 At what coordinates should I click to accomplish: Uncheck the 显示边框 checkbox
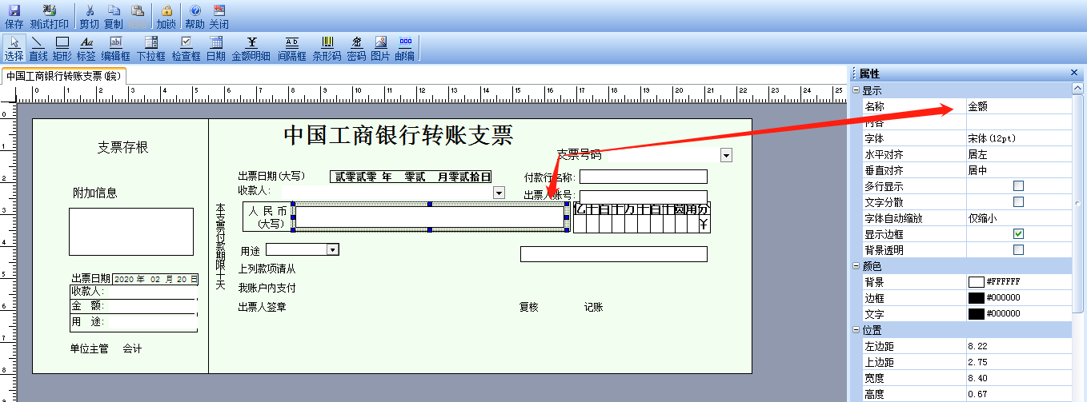[1018, 234]
